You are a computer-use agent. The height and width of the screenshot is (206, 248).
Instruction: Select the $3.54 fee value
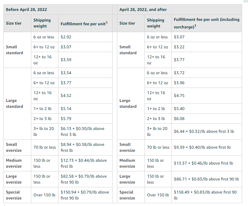[66, 73]
